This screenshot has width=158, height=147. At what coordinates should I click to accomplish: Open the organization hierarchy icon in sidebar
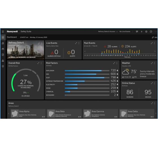(3, 60)
